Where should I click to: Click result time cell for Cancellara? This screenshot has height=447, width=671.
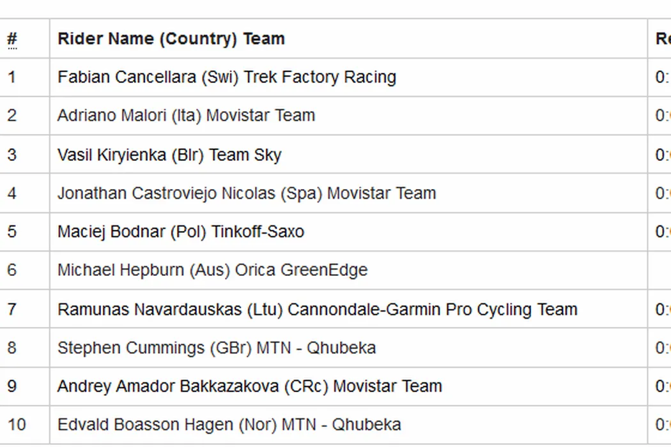662,77
